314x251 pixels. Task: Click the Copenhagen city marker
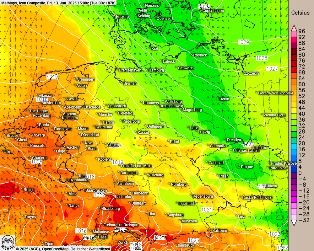(200, 10)
